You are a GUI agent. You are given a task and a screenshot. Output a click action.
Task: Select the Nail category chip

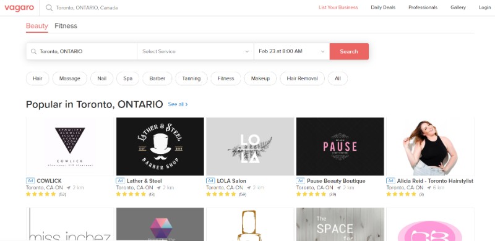(101, 78)
